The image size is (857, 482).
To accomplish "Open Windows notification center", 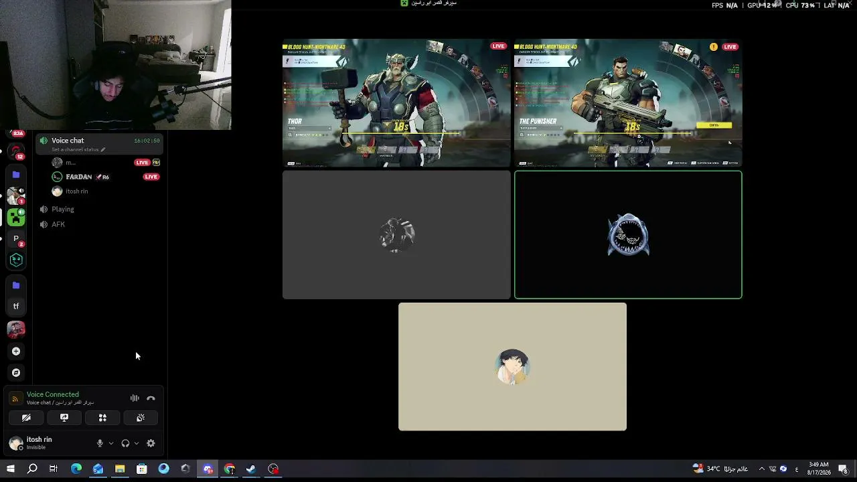I will point(844,469).
